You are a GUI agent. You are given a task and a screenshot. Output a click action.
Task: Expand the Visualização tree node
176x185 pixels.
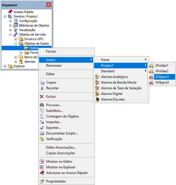tap(10, 30)
